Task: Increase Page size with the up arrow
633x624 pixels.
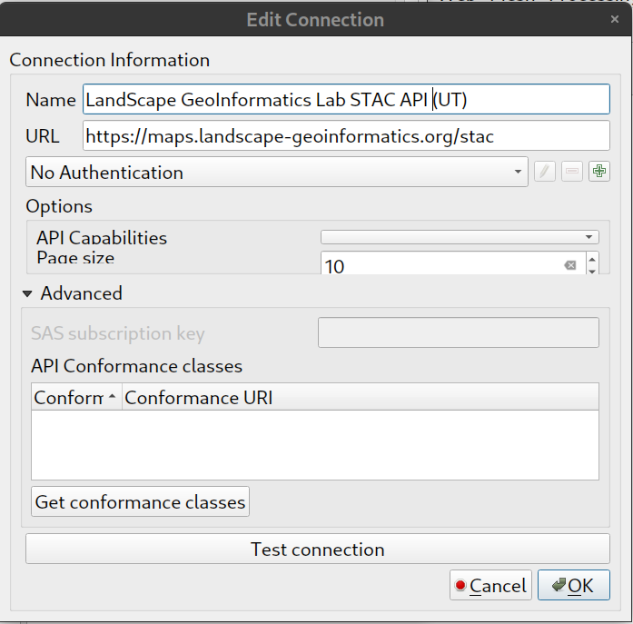Action: (x=592, y=259)
